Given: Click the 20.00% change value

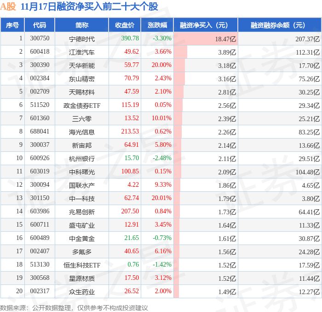Looking at the screenshot, I should 161,65.
